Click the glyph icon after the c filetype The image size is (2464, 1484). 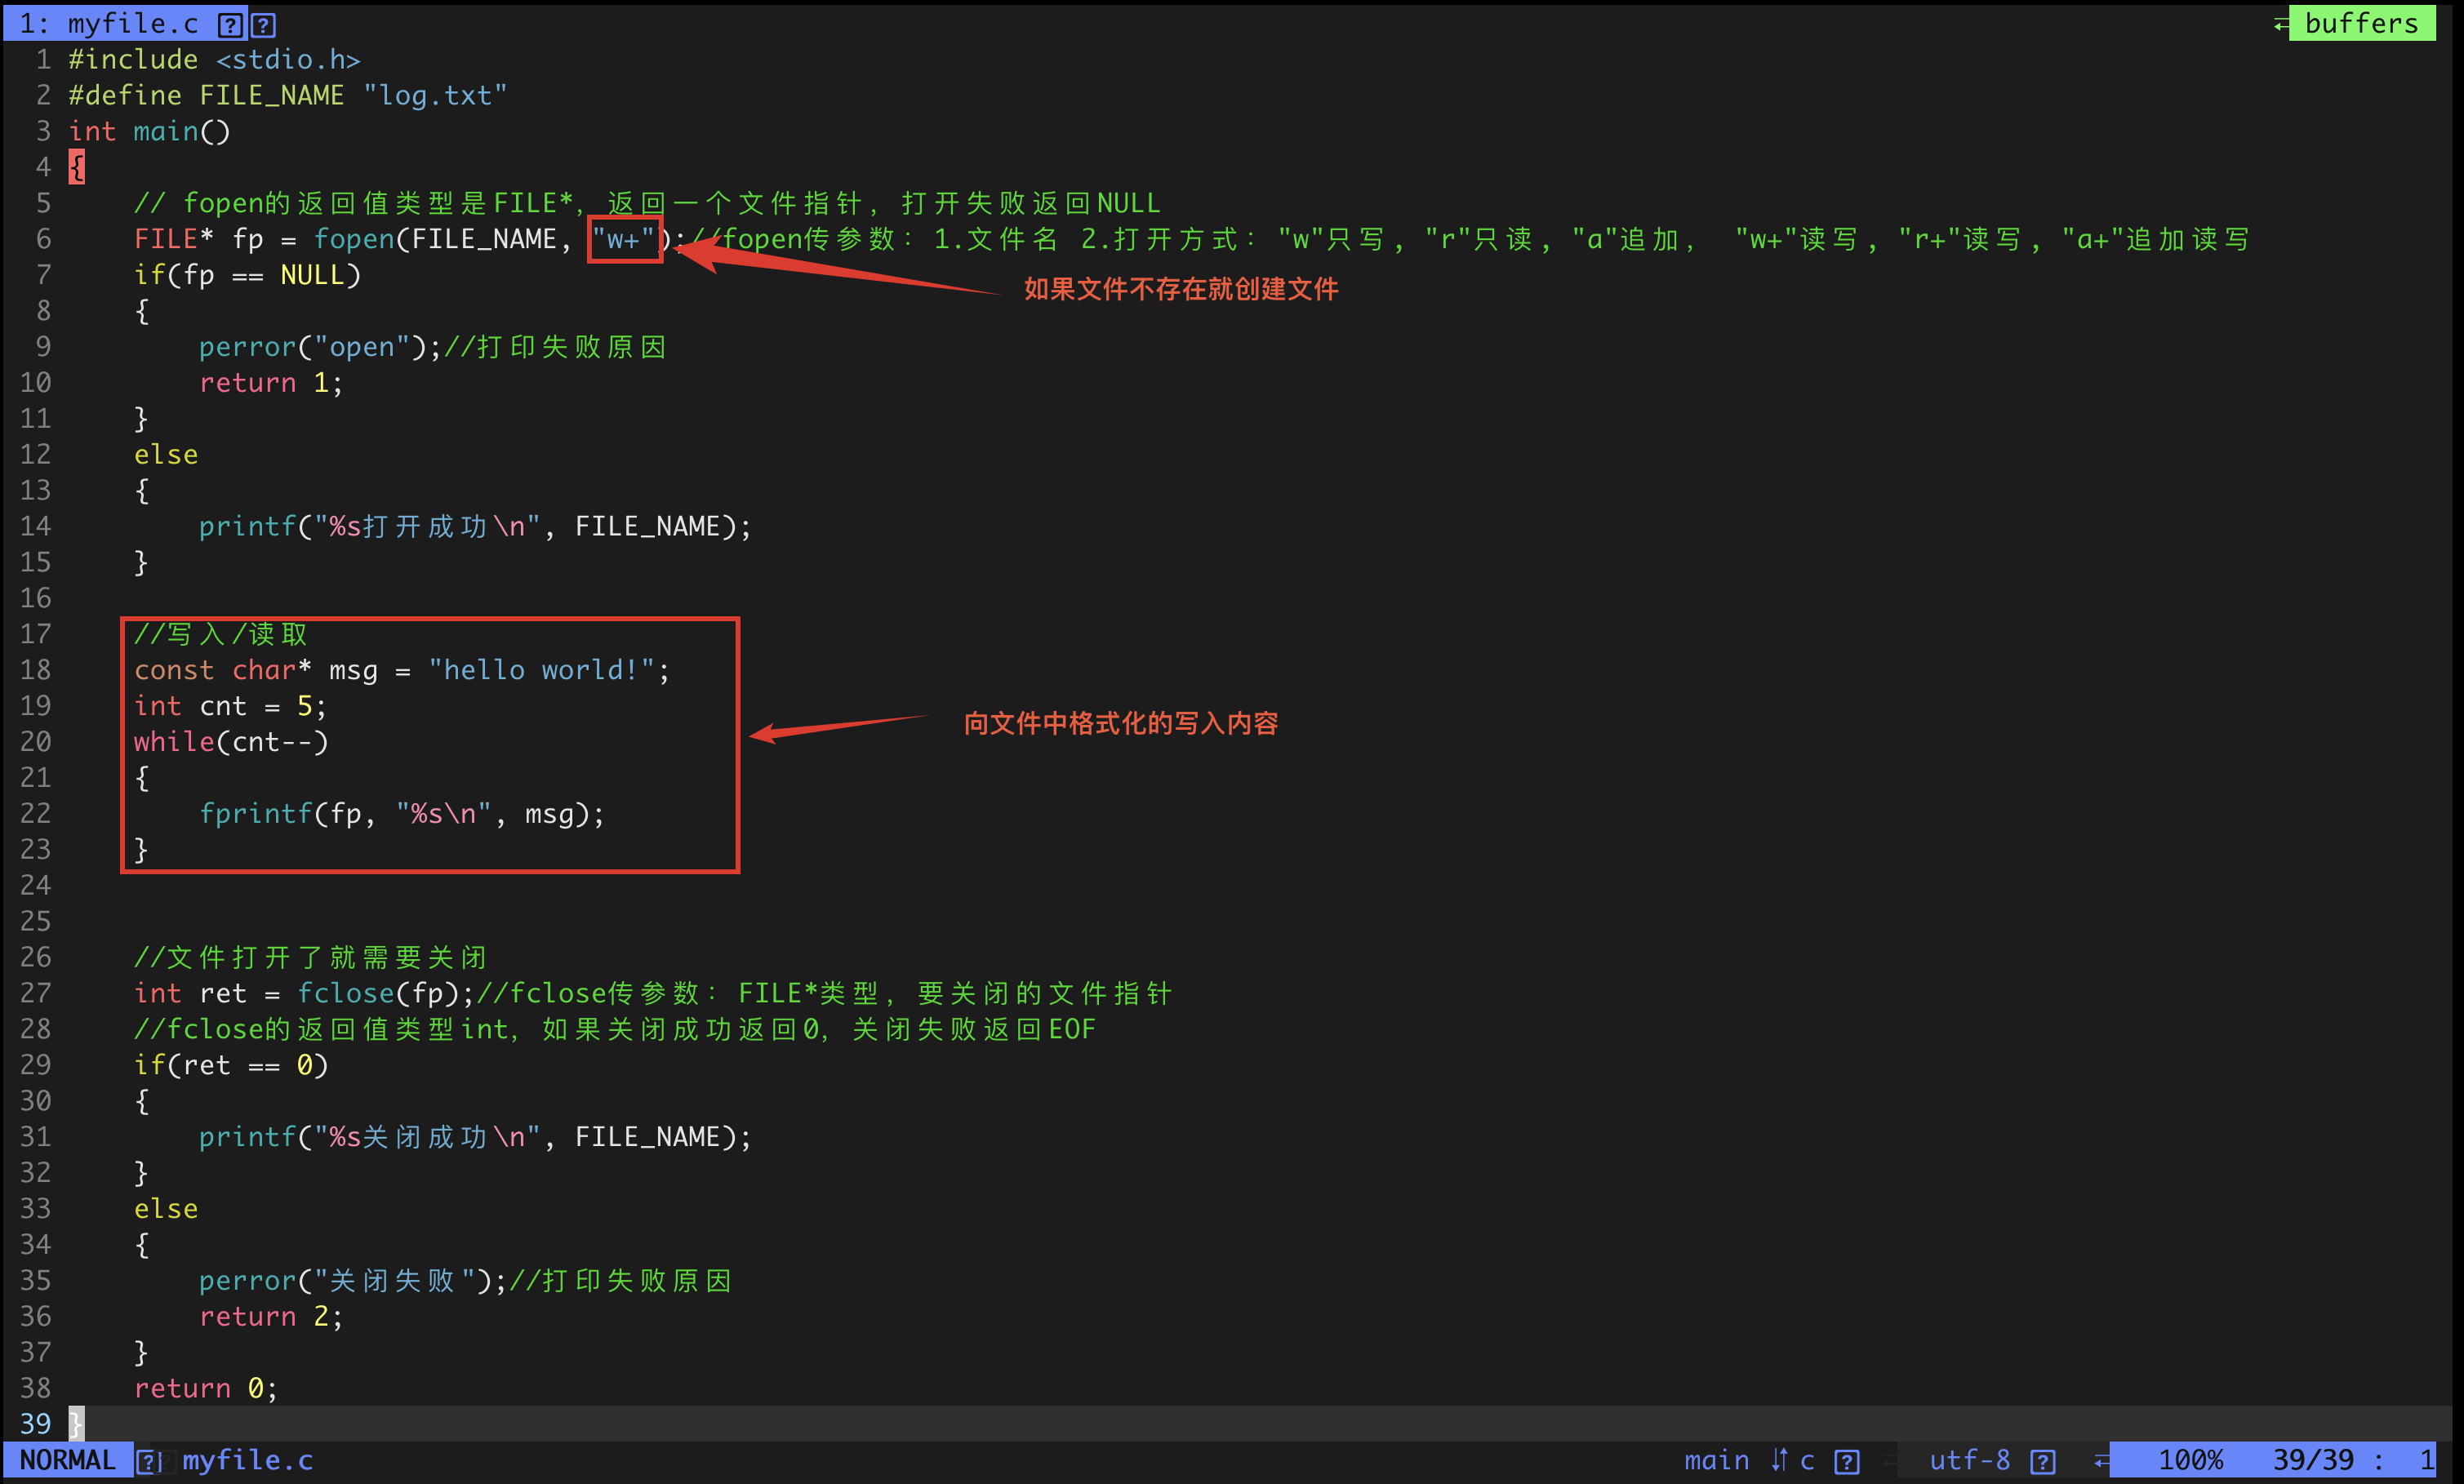pos(1846,1461)
